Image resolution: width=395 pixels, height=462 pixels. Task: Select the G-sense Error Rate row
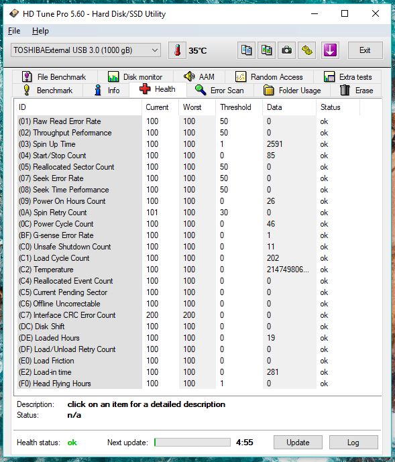click(188, 235)
